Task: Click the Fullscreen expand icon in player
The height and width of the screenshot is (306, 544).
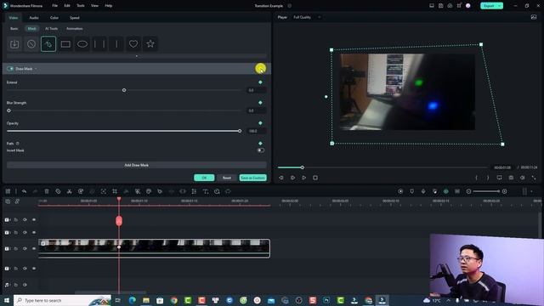Action: coord(534,178)
